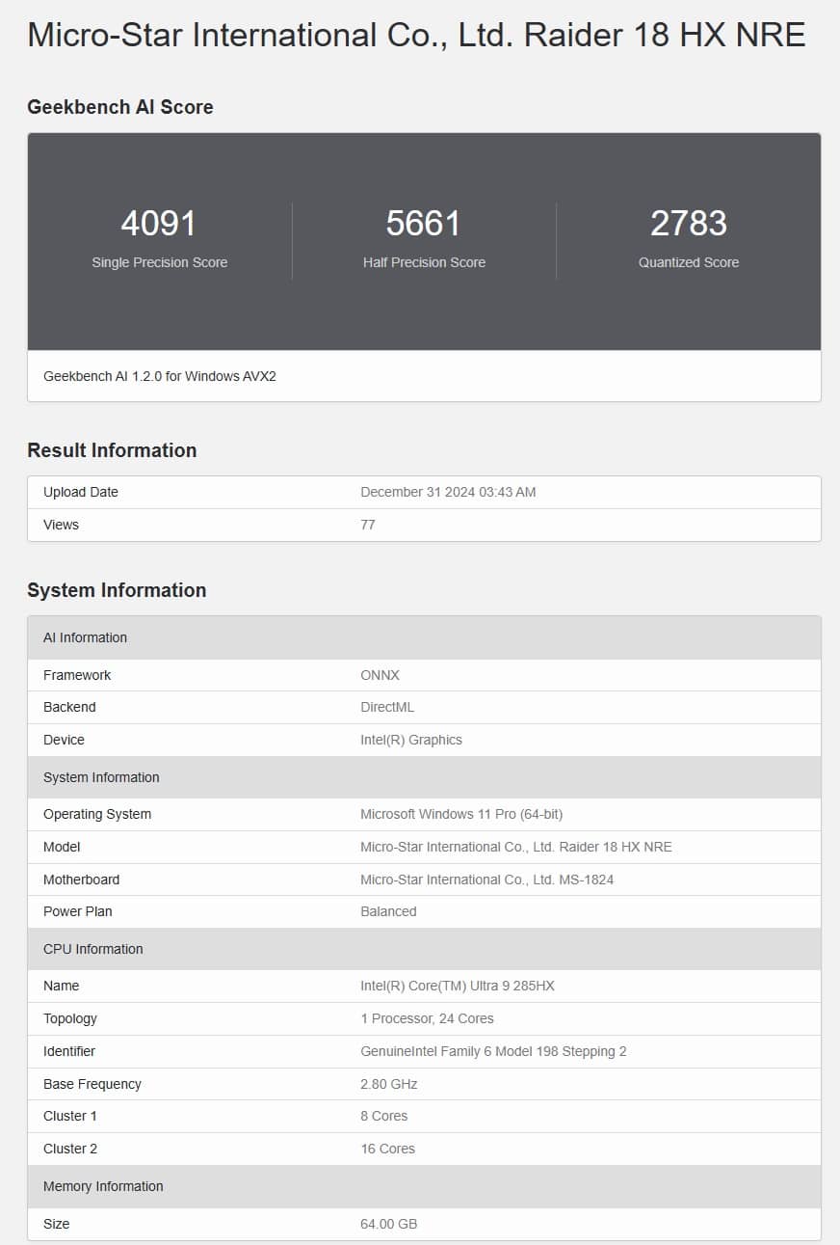Click the Device Intel(R) Graphics value
This screenshot has width=840, height=1245.
411,740
